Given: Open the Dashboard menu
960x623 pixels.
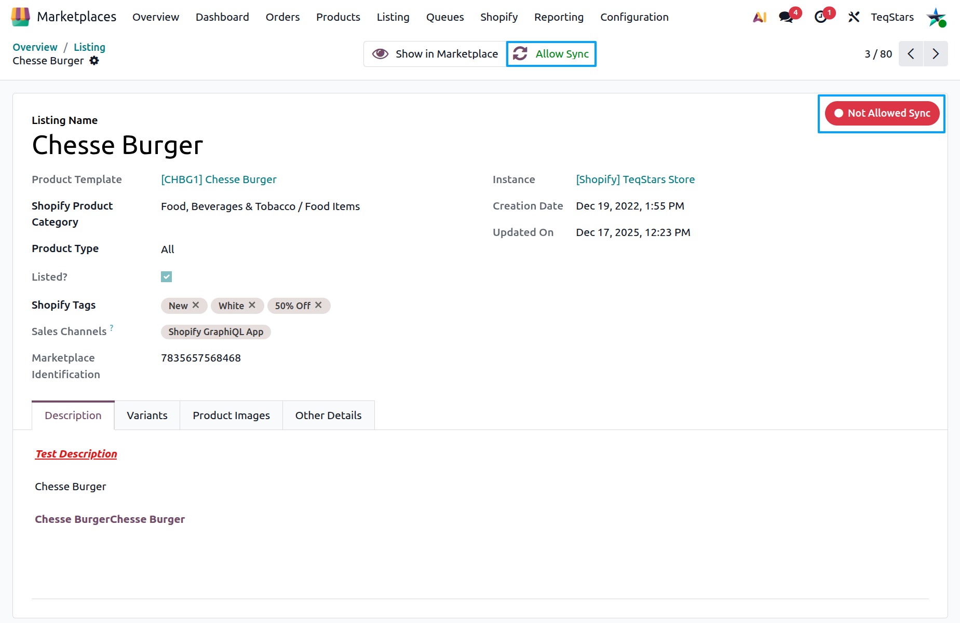Looking at the screenshot, I should pos(222,17).
